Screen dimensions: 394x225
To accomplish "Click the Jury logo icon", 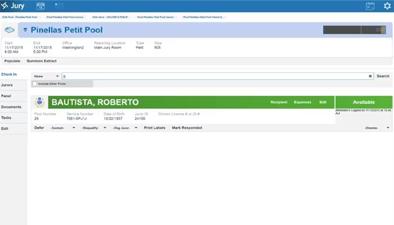I will (x=5, y=5).
